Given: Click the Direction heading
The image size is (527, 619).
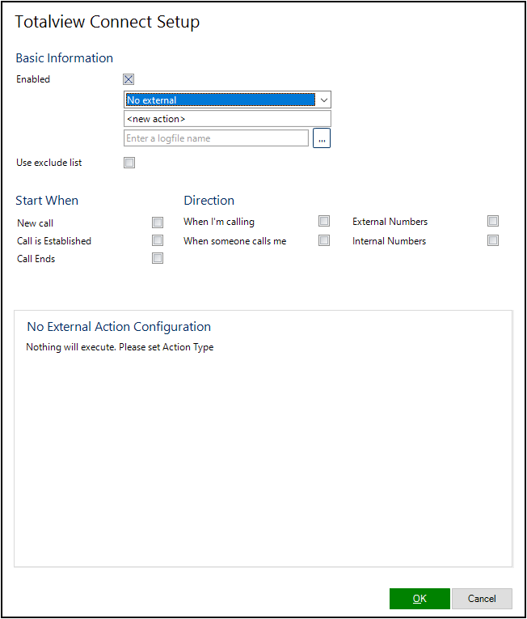Looking at the screenshot, I should coord(209,201).
